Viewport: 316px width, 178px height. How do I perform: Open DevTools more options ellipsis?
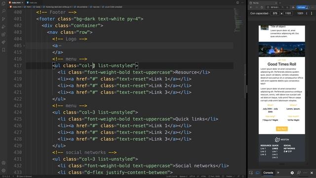(305, 173)
